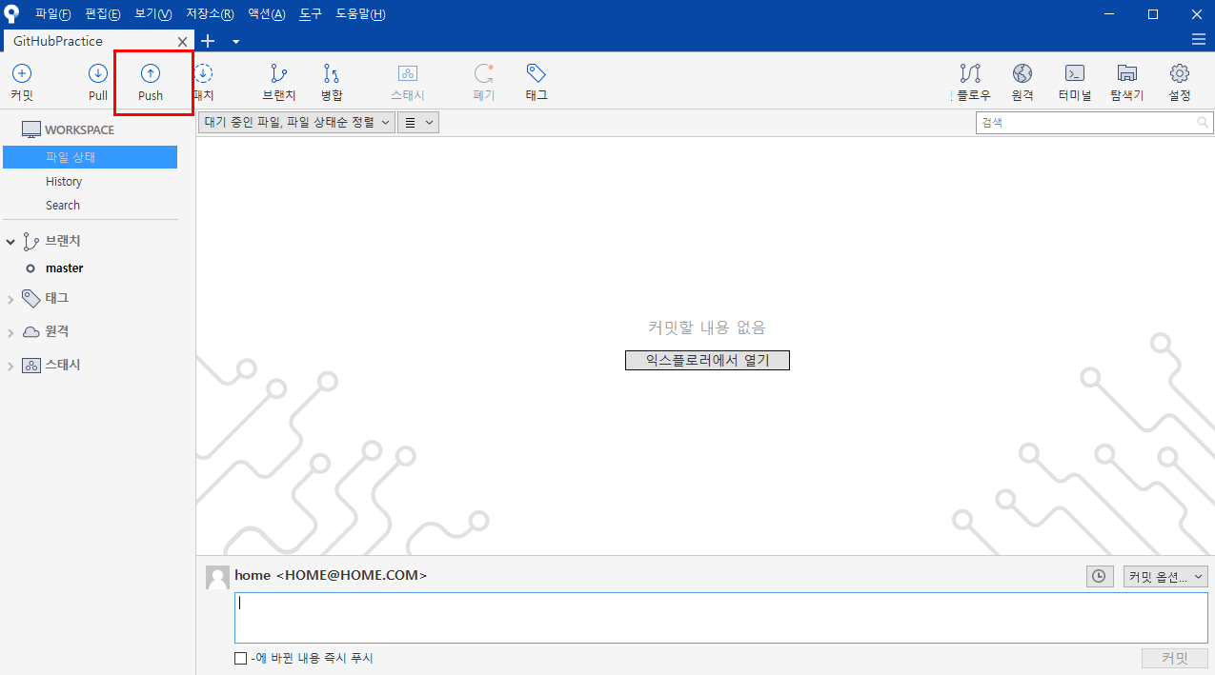The width and height of the screenshot is (1215, 675).
Task: Click the home <HOME@HOME.COM> author text
Action: click(331, 575)
